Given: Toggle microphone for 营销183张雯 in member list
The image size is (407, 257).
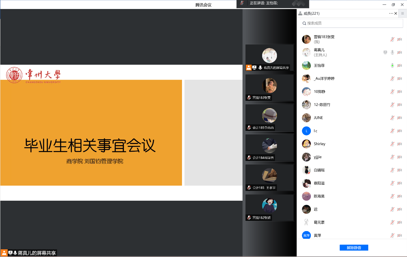Looking at the screenshot, I should 392,39.
